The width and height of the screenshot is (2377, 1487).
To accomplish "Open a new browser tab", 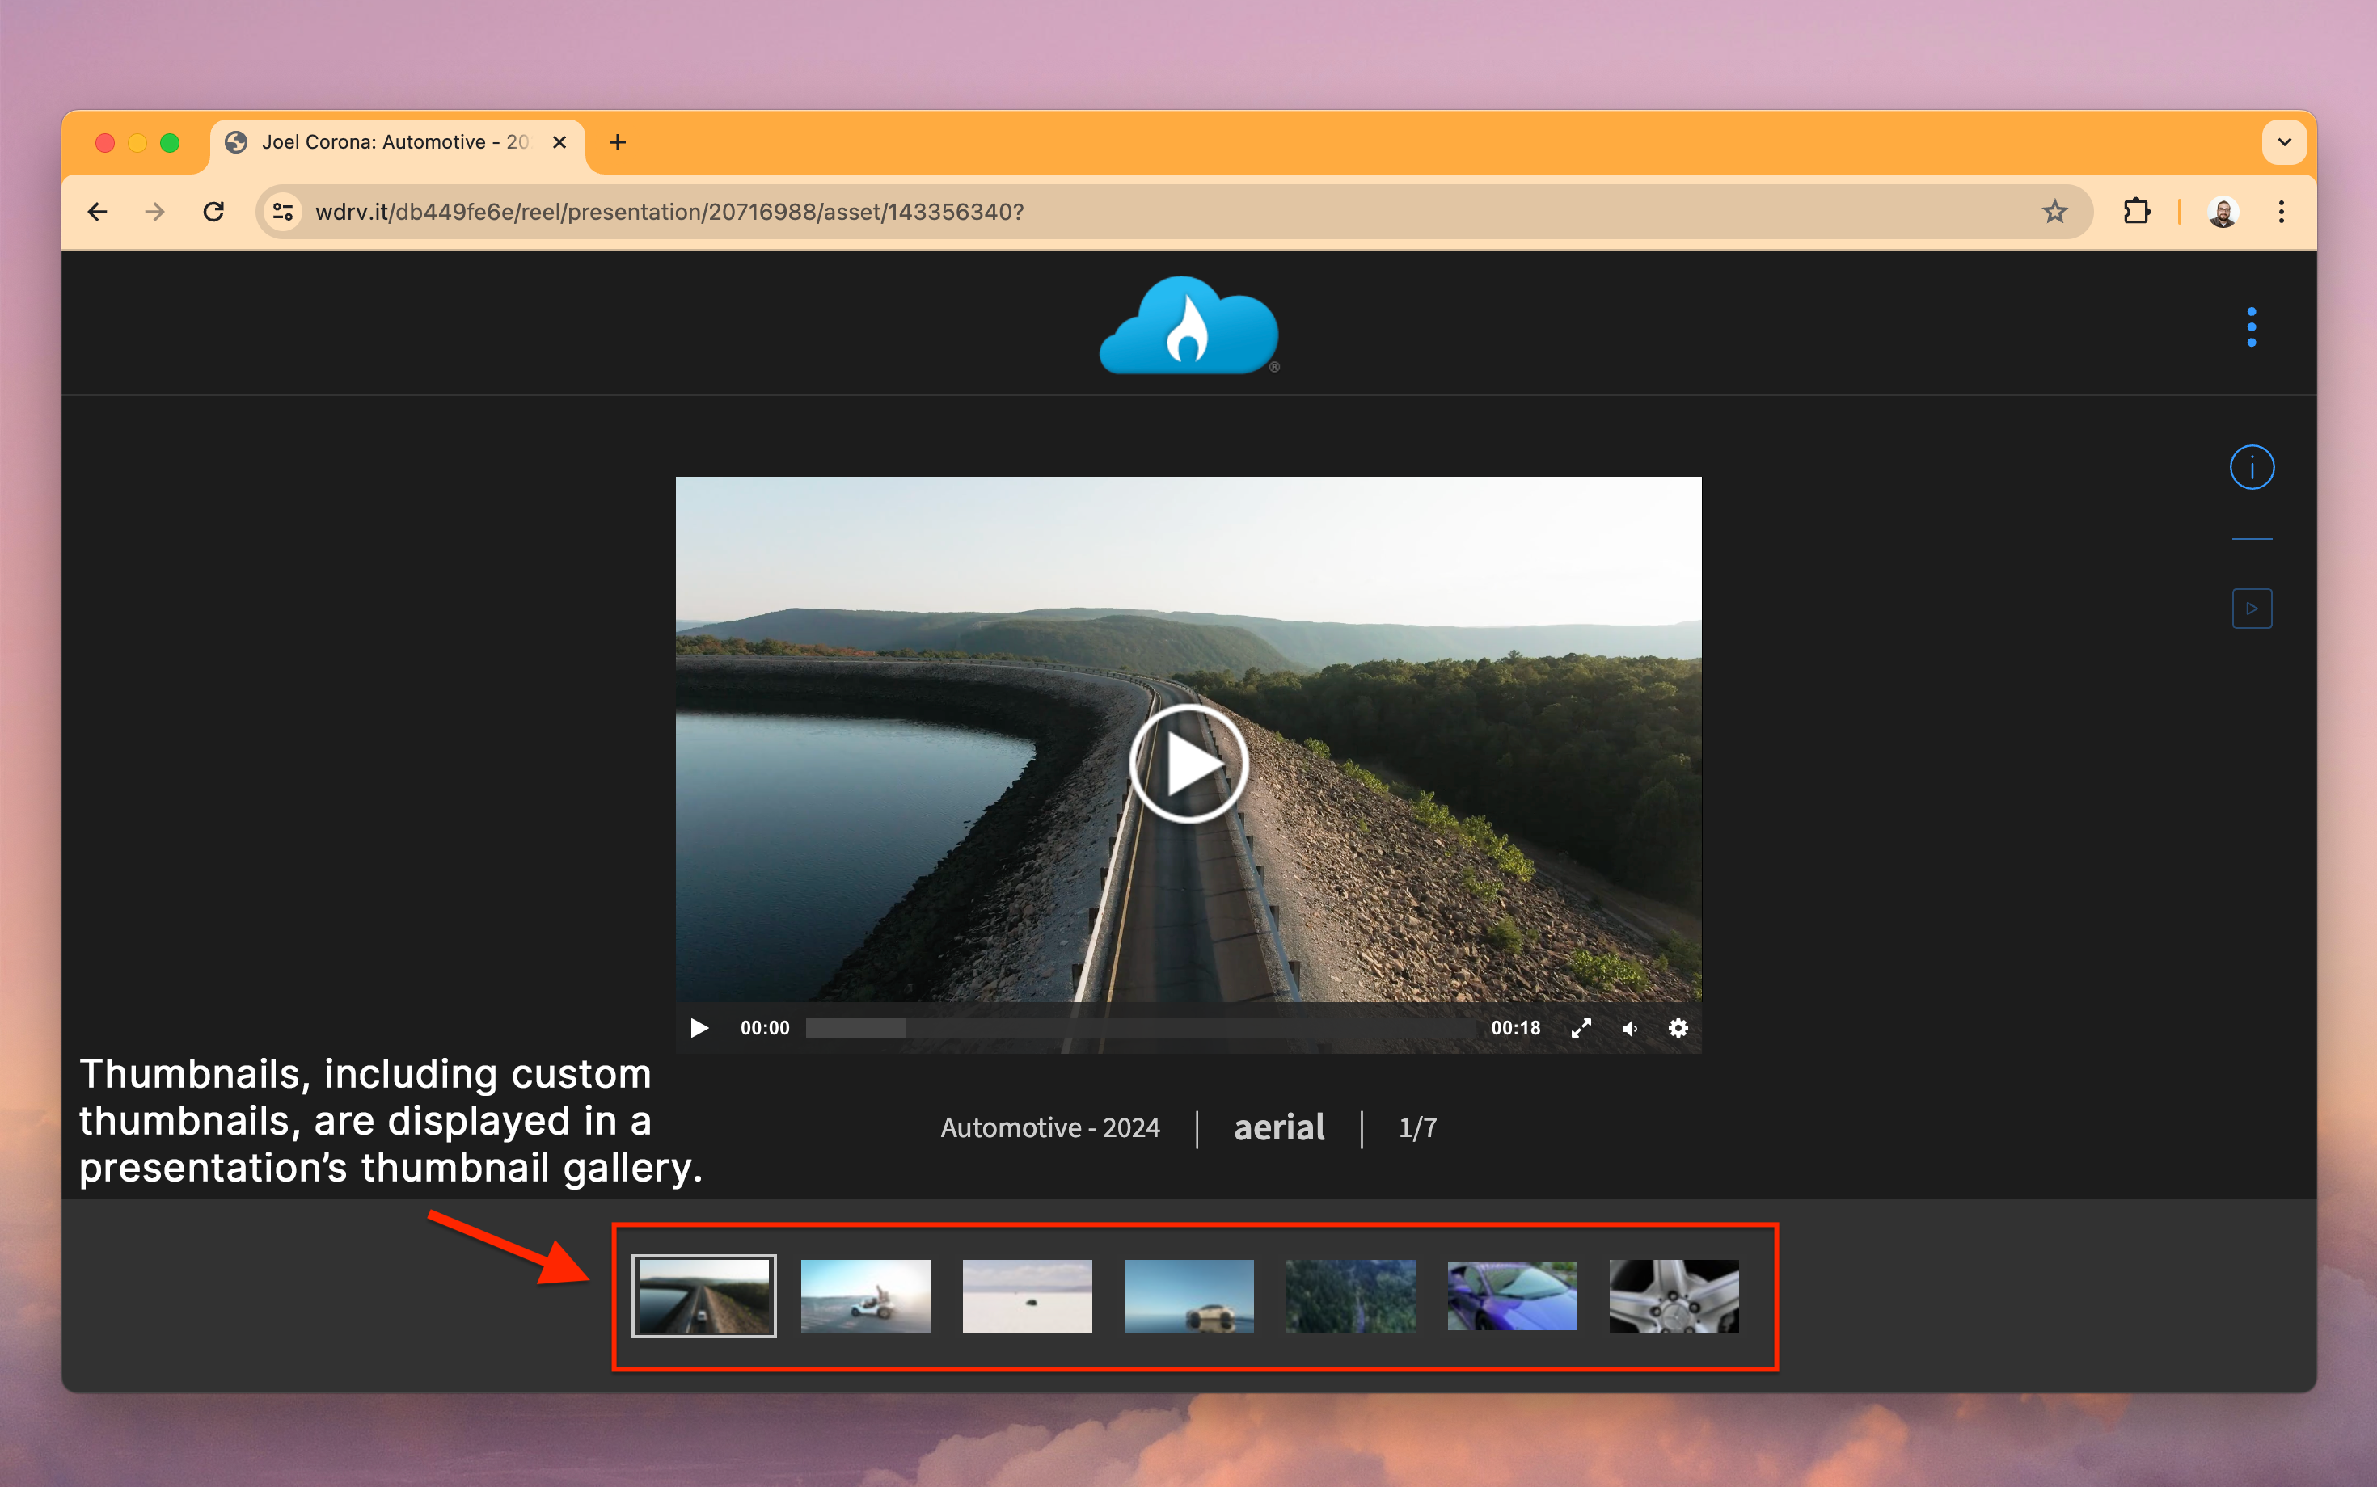I will click(x=617, y=142).
